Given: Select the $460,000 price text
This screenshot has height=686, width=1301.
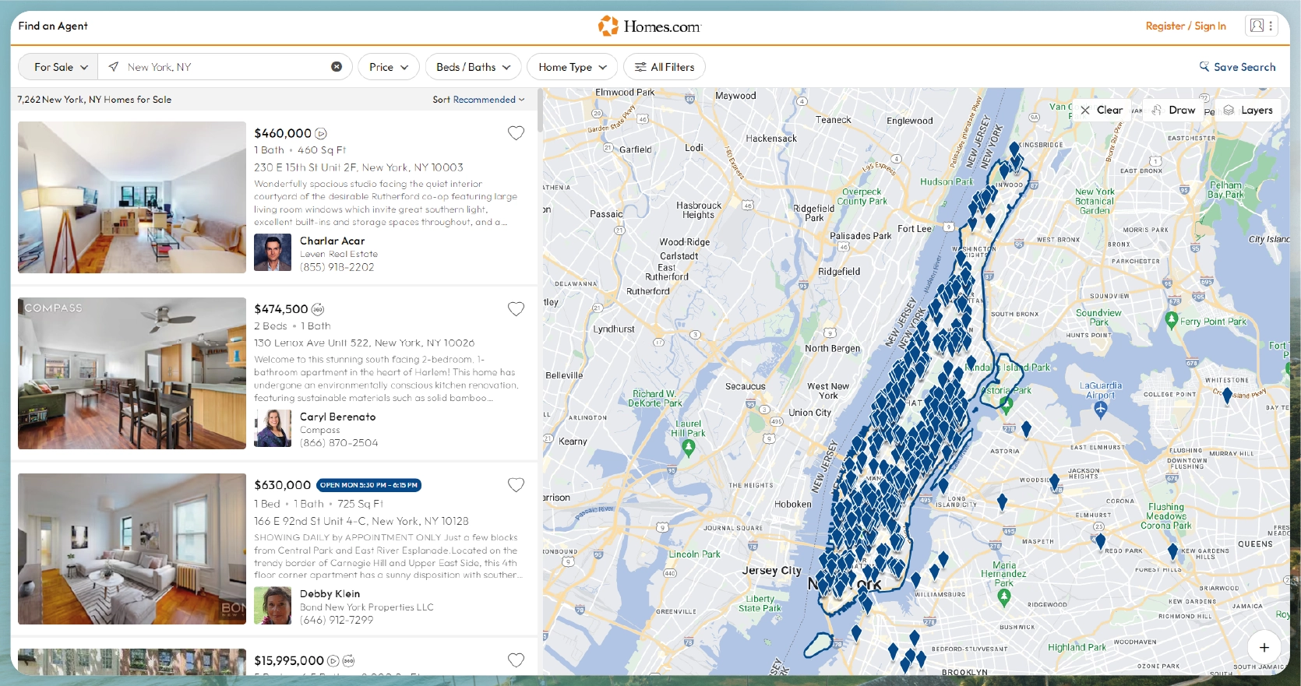Looking at the screenshot, I should (x=283, y=133).
